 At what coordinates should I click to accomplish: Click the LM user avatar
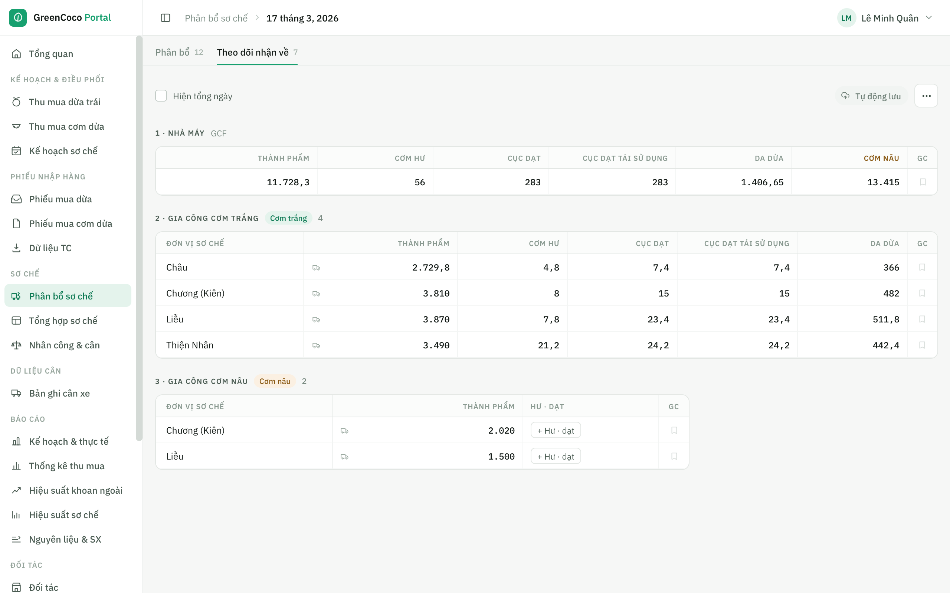point(846,18)
